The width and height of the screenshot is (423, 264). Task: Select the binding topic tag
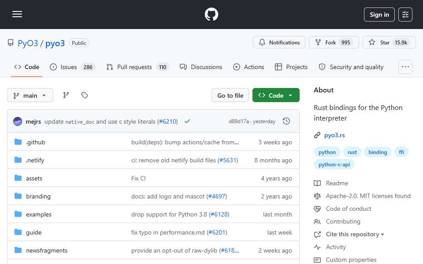coord(378,152)
